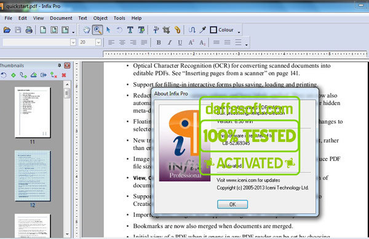Open the Help menu

(137, 18)
